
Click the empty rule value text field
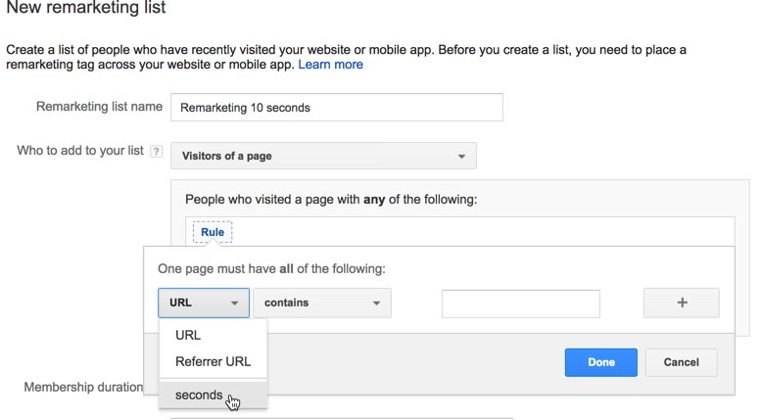[521, 303]
